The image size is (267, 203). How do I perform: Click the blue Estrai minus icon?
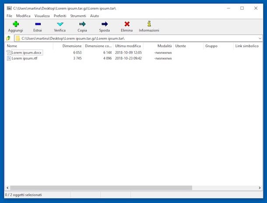(x=38, y=24)
